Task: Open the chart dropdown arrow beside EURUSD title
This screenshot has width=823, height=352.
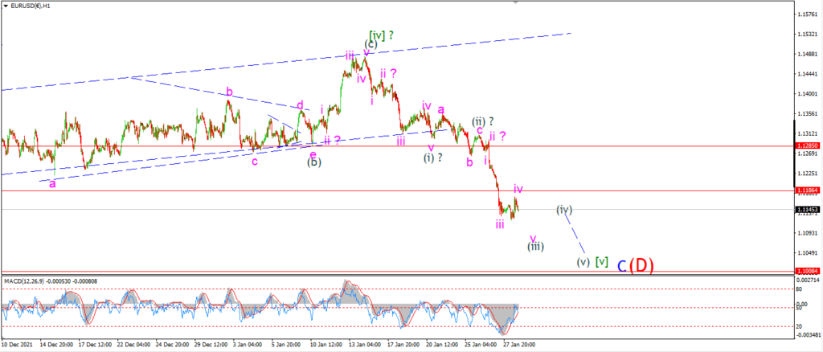Action: [x=6, y=7]
